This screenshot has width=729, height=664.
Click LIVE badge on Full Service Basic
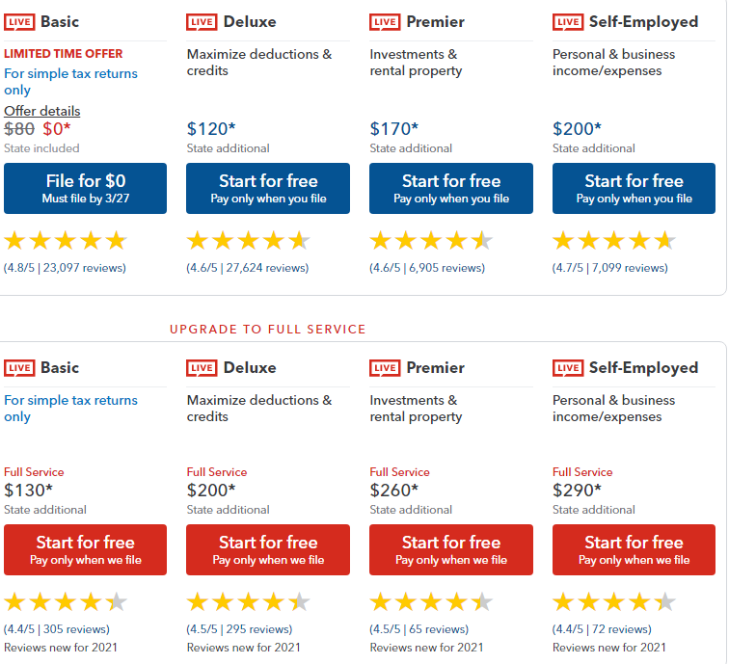[x=19, y=368]
